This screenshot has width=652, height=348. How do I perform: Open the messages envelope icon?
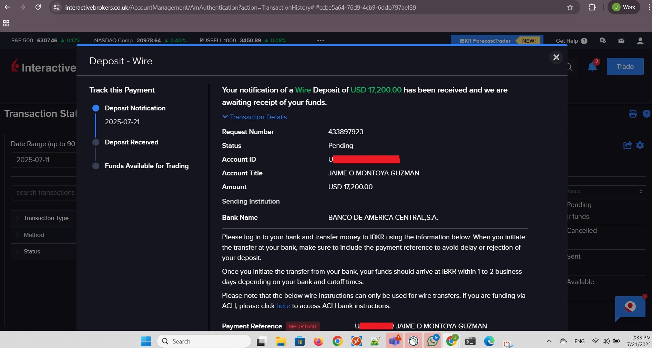pos(621,41)
